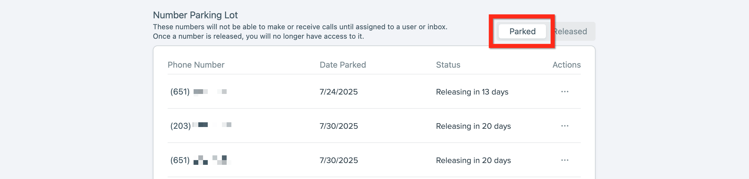The height and width of the screenshot is (179, 749).
Task: Click the 7/24/2025 parked date
Action: 338,92
